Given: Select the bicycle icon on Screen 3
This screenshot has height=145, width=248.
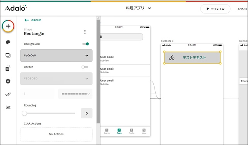Looking at the screenshot, I should (172, 57).
